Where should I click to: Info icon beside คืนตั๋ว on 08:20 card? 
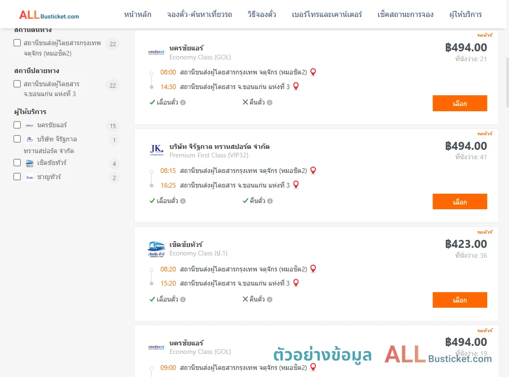coord(270,299)
